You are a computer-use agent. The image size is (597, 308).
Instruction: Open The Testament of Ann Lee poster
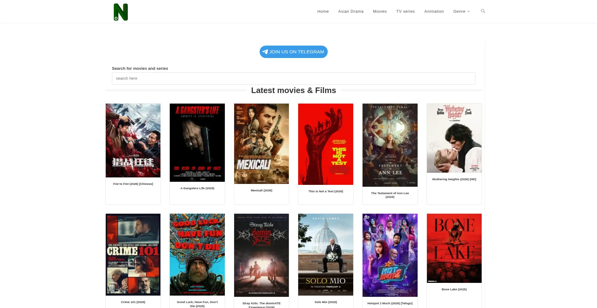(x=390, y=145)
